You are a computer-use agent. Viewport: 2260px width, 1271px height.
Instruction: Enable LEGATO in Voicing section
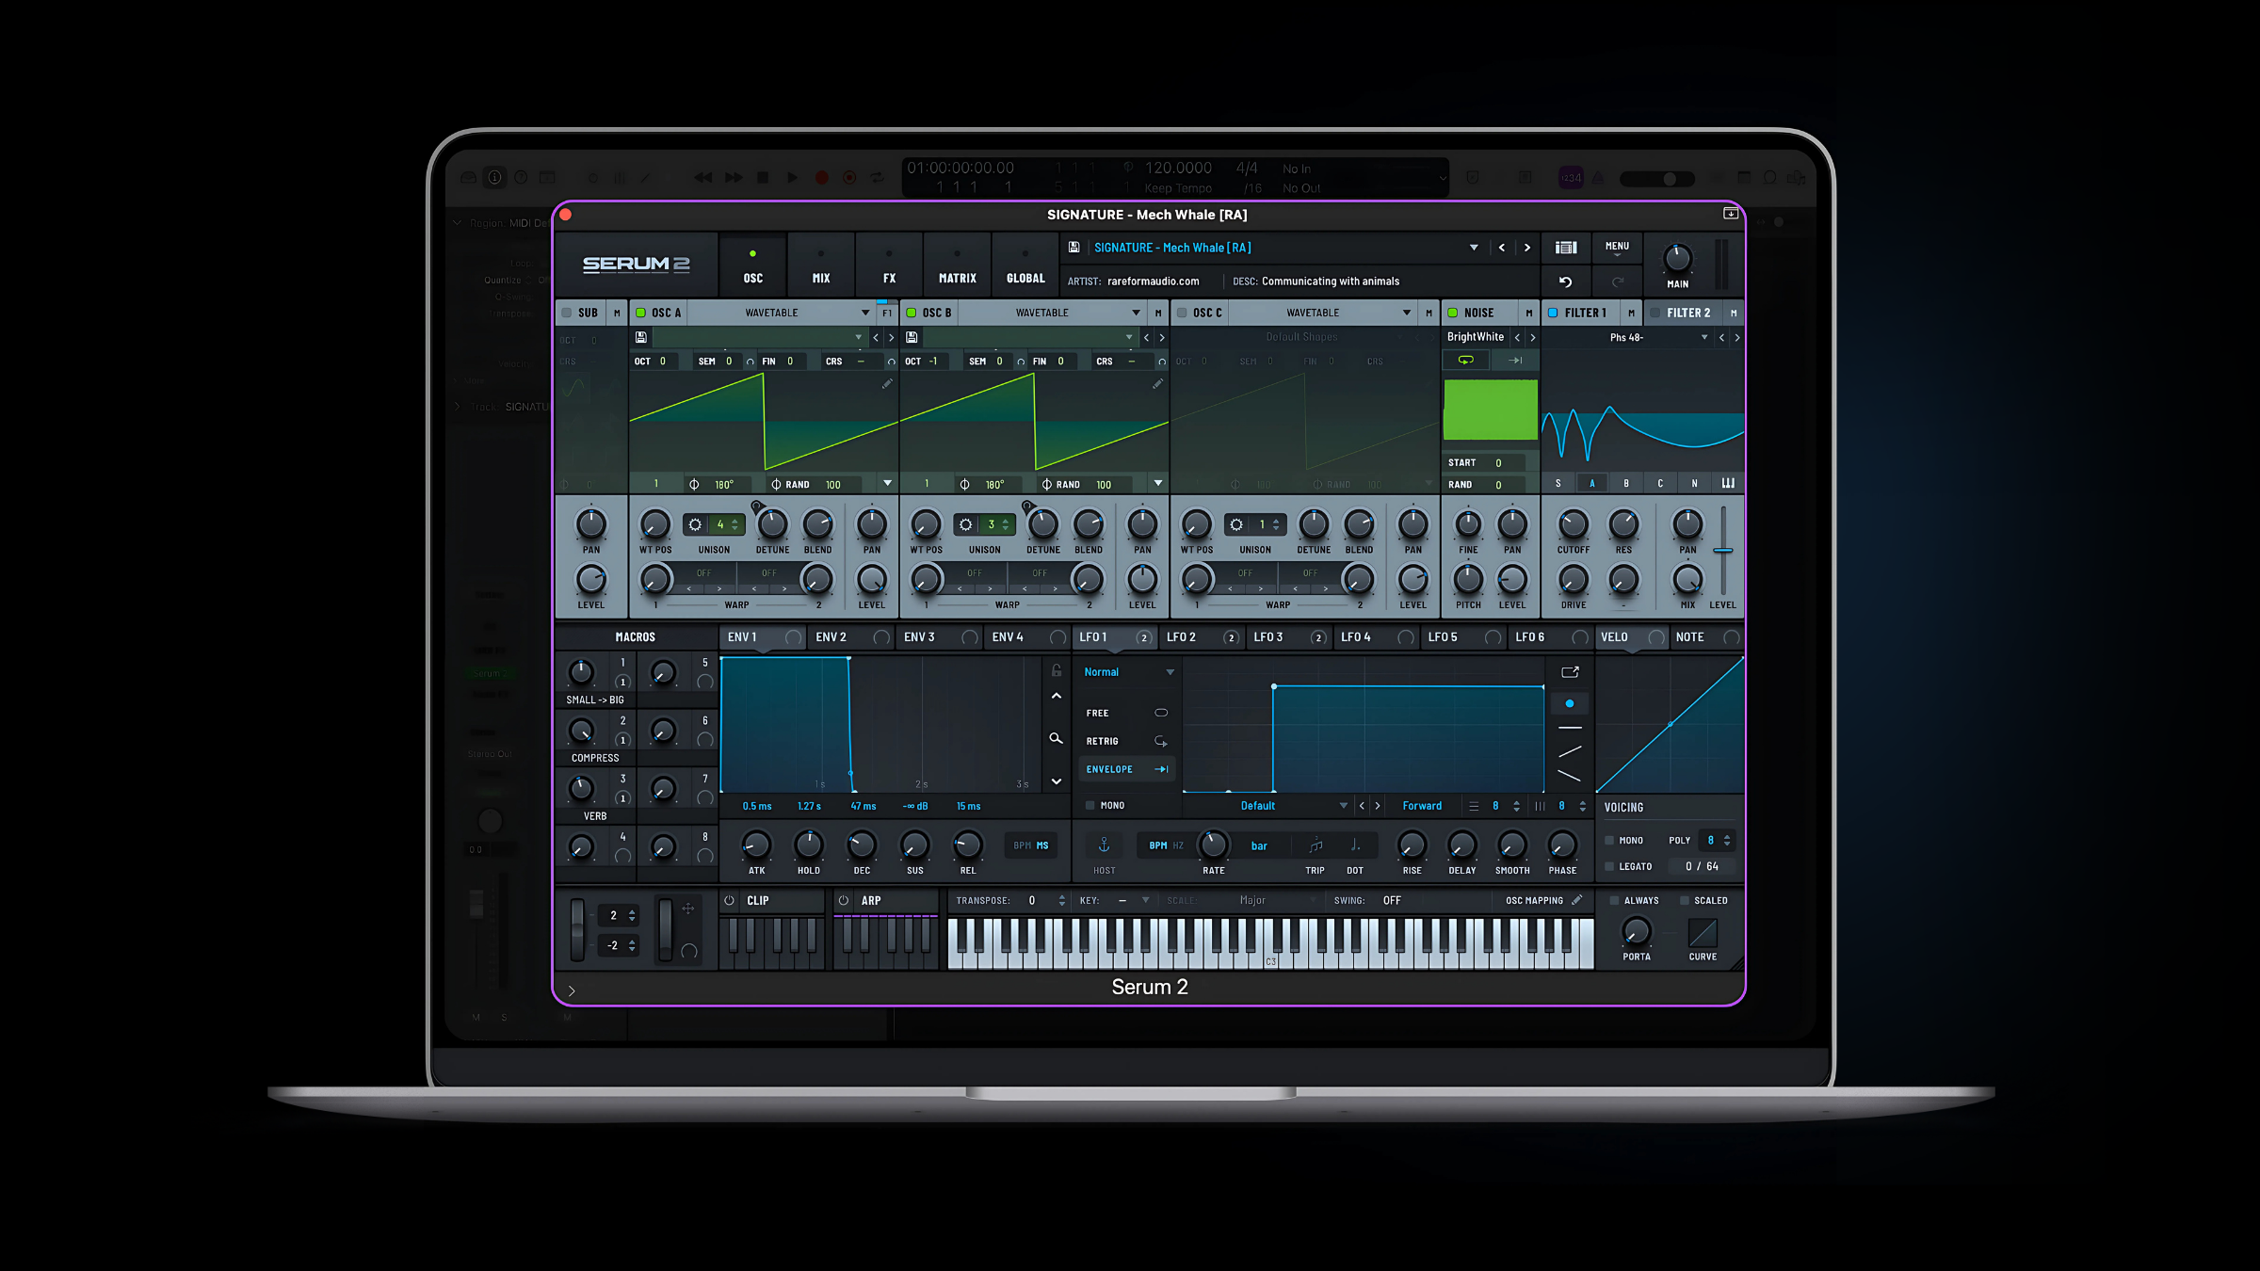[1609, 866]
